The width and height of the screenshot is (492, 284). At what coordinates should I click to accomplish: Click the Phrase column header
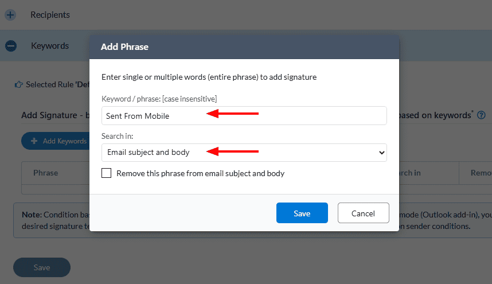point(45,173)
